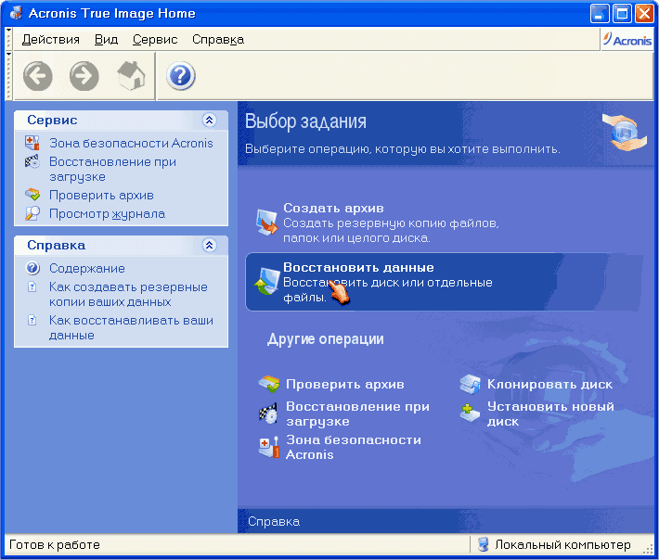Open the Сервис menu in menu bar
This screenshot has height=560, width=659.
[x=155, y=40]
